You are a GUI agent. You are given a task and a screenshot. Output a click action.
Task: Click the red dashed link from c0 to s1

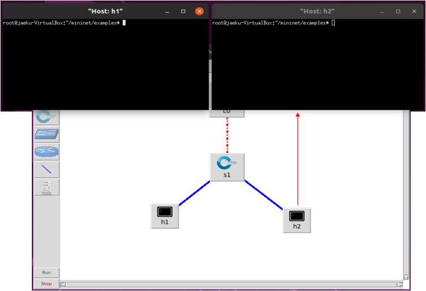[x=227, y=135]
